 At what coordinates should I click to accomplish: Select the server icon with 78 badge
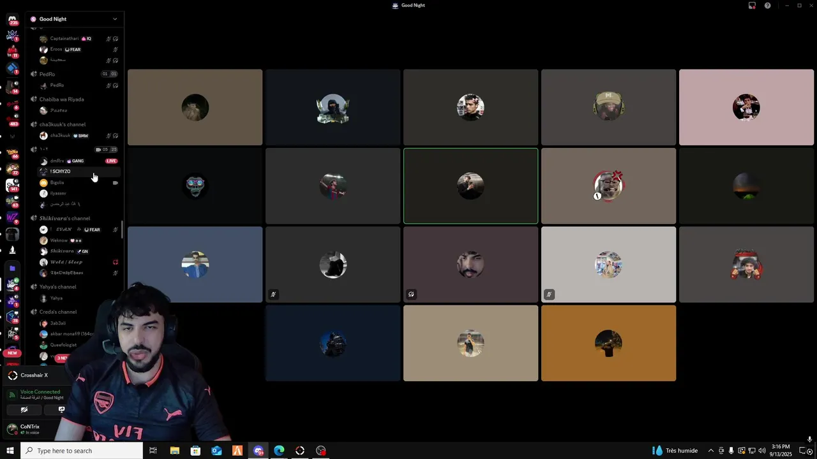tap(12, 317)
